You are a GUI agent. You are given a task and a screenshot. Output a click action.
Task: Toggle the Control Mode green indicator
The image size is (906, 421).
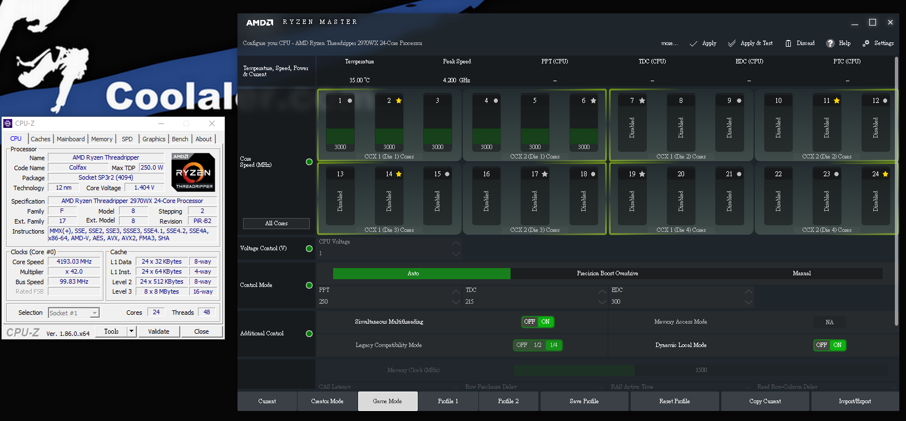[x=309, y=285]
